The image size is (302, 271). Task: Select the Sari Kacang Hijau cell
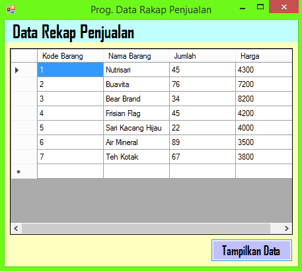136,128
